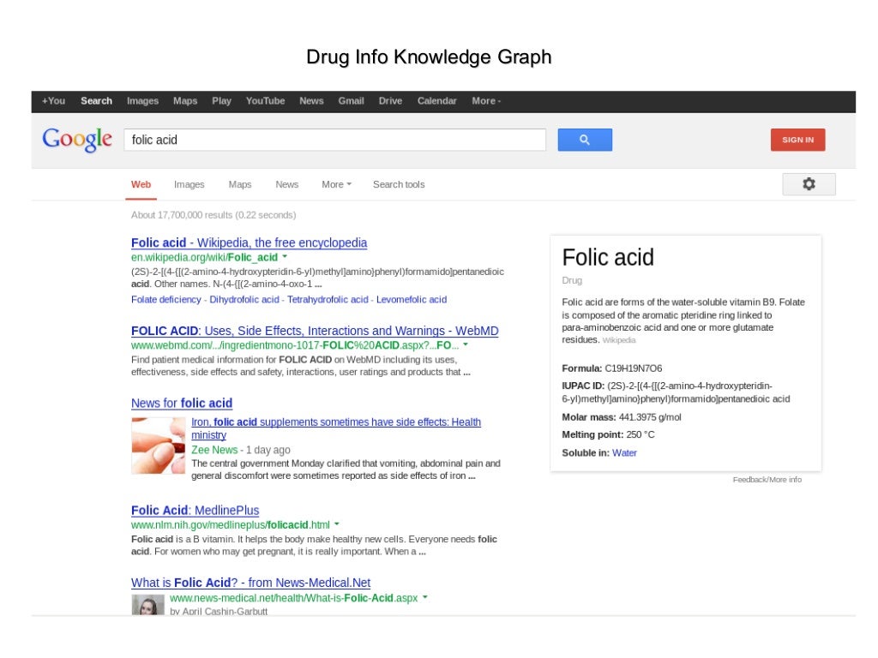This screenshot has width=878, height=658.
Task: Switch to the Images search tab
Action: 189,185
